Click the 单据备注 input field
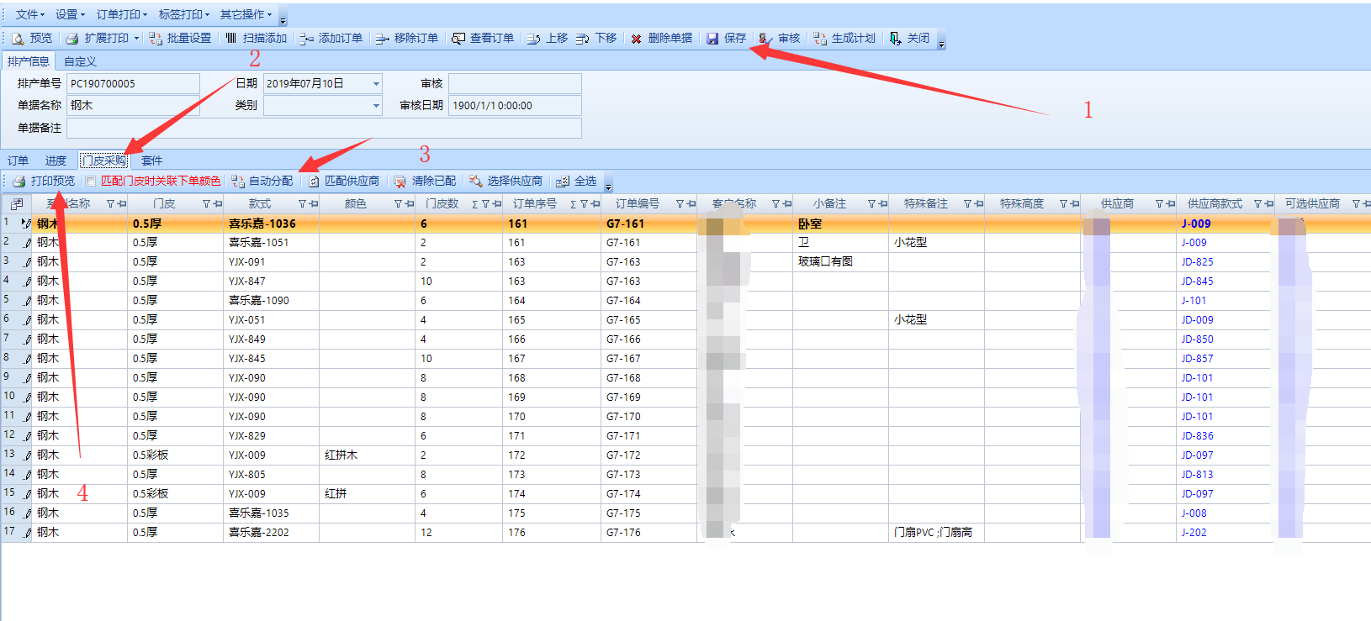Image resolution: width=1371 pixels, height=621 pixels. 324,128
